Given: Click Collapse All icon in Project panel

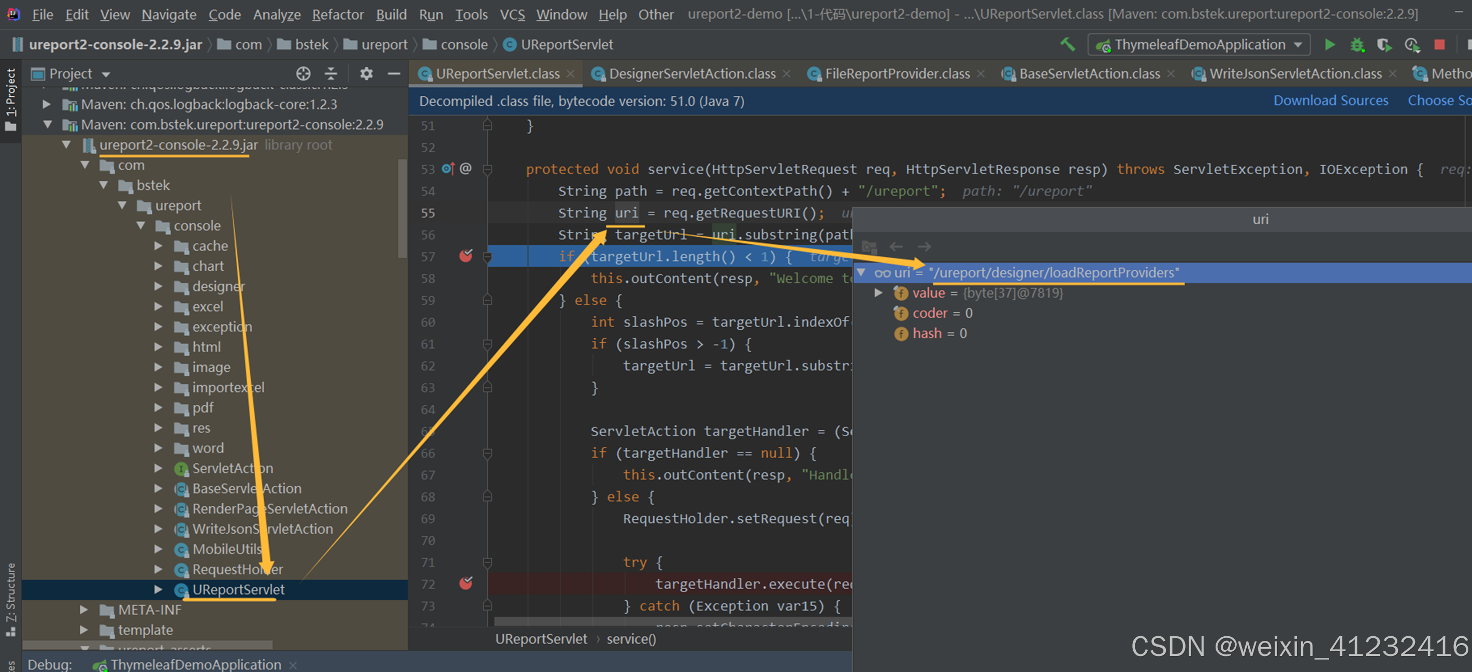Looking at the screenshot, I should click(x=331, y=74).
